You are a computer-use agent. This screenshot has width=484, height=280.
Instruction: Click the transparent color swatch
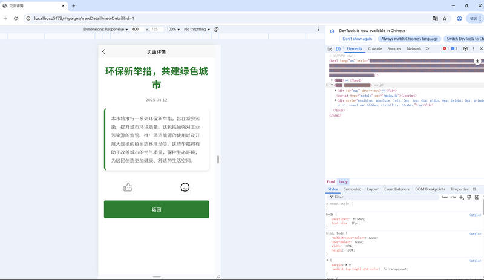pos(385,269)
